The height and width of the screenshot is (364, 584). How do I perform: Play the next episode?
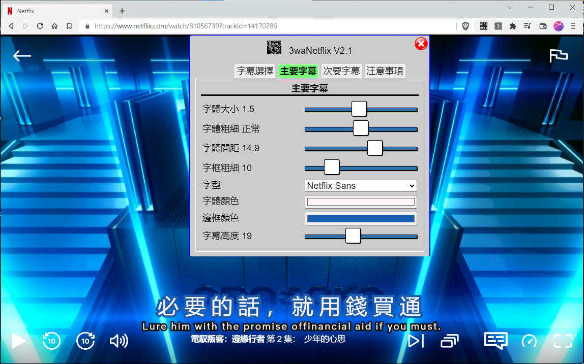[x=416, y=341]
